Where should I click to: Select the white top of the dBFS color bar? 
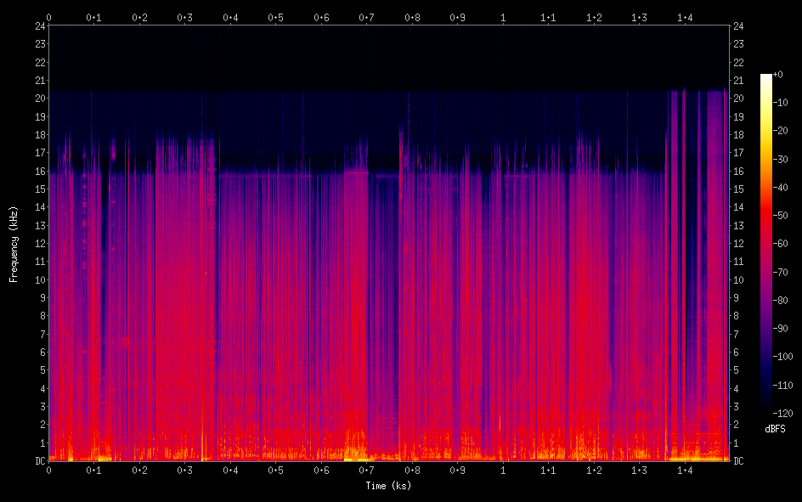(766, 77)
